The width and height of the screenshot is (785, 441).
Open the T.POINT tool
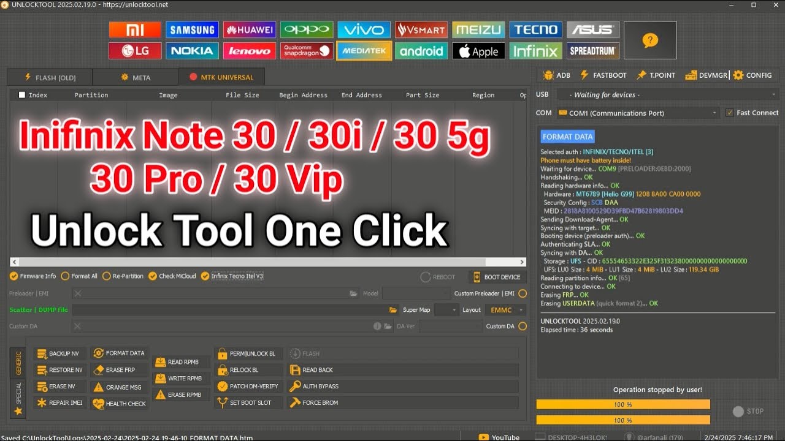656,75
